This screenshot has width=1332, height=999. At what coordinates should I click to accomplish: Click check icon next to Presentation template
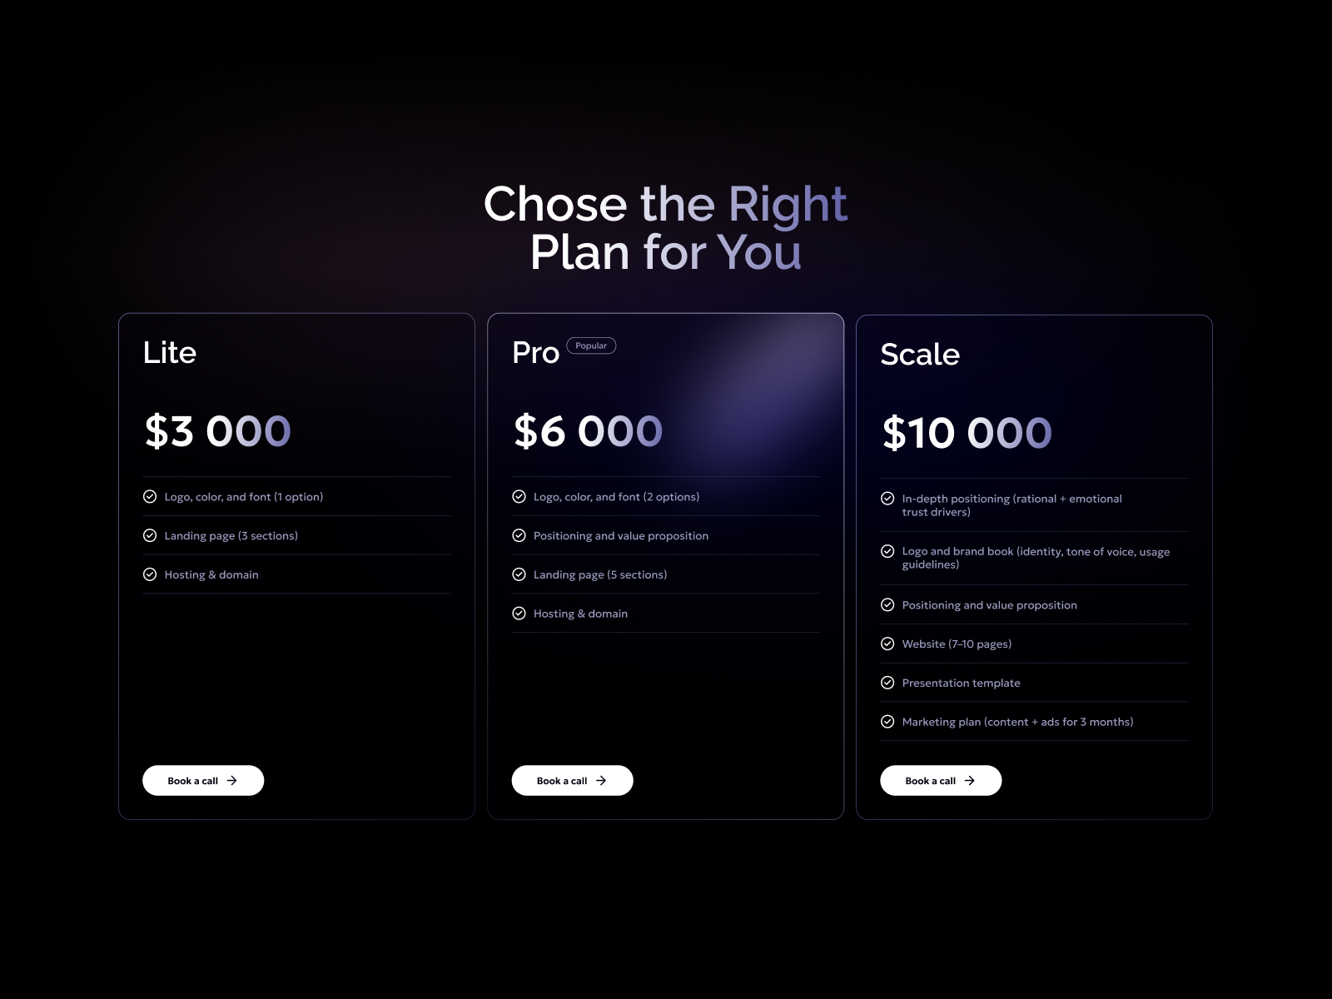coord(887,683)
